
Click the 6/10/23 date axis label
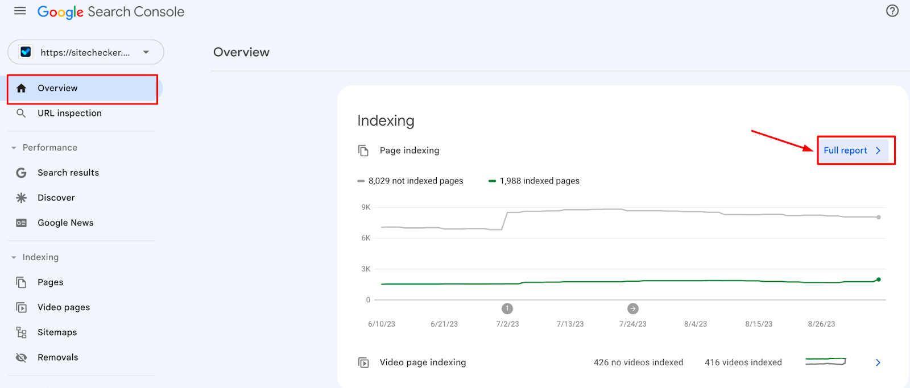tap(382, 324)
